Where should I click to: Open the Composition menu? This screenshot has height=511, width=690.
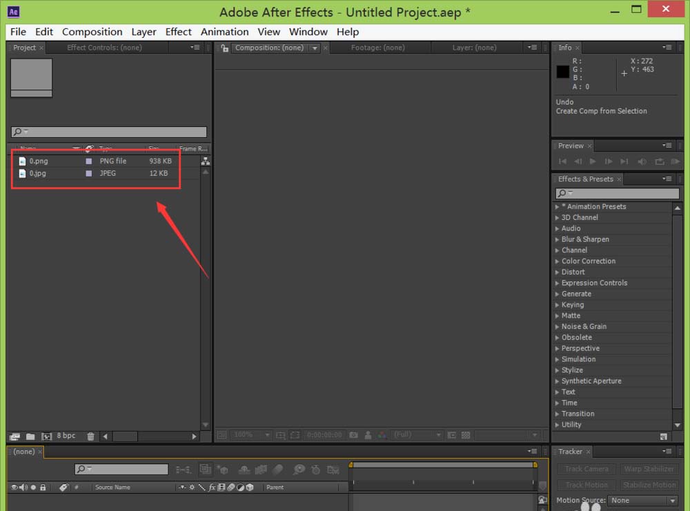click(92, 32)
